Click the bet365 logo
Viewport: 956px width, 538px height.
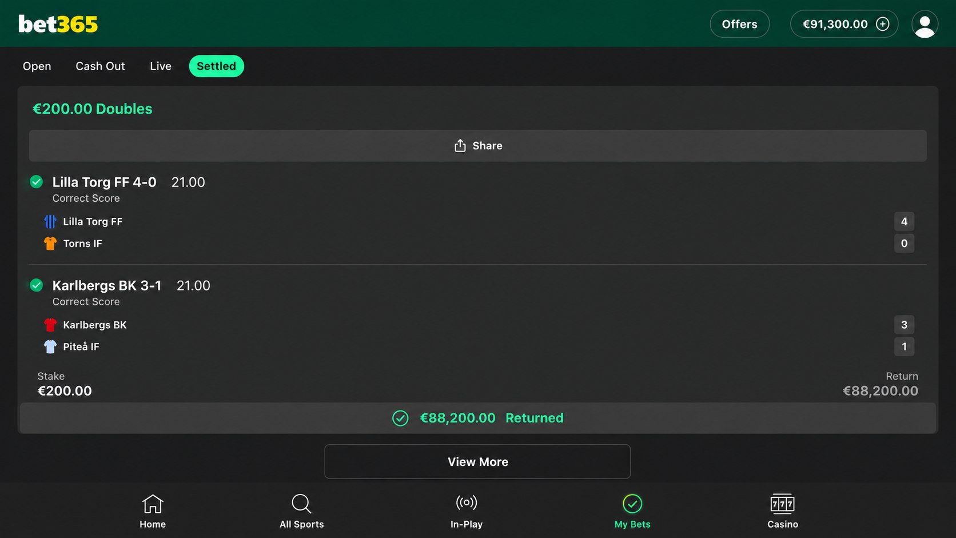(x=58, y=24)
